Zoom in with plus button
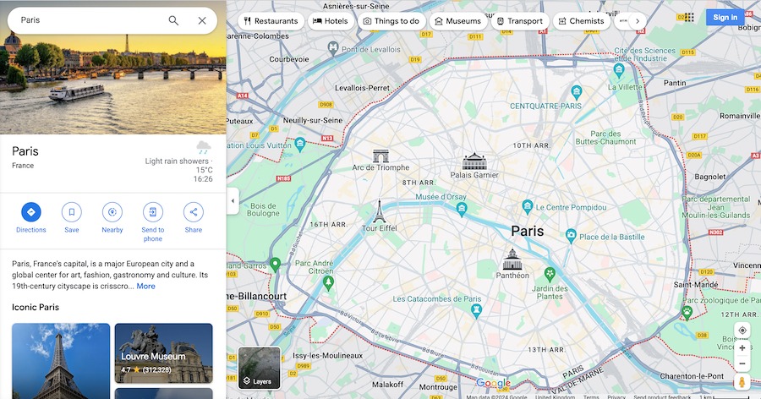The width and height of the screenshot is (761, 399). point(742,348)
